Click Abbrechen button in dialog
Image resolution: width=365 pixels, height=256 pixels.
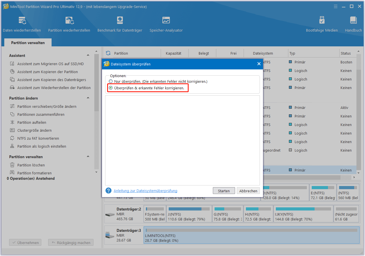point(248,191)
